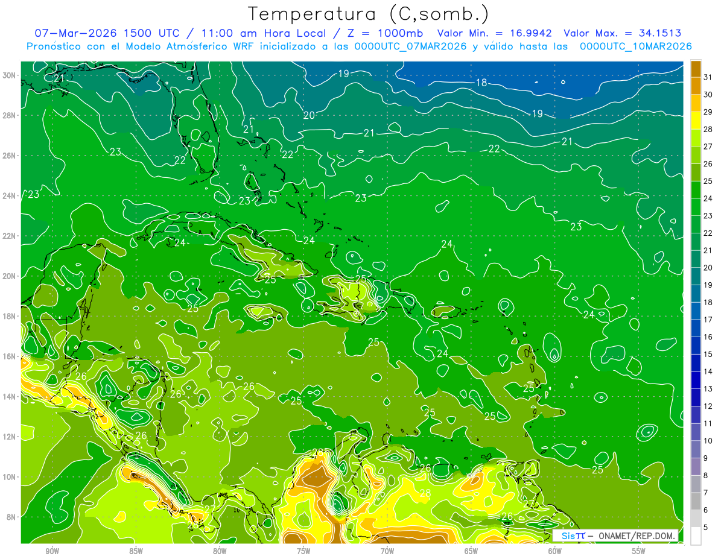
Task: Click the 18N latitude axis label
Action: [x=9, y=316]
